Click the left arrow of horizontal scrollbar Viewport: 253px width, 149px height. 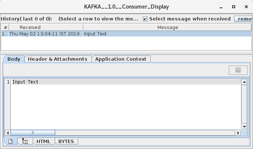7,133
